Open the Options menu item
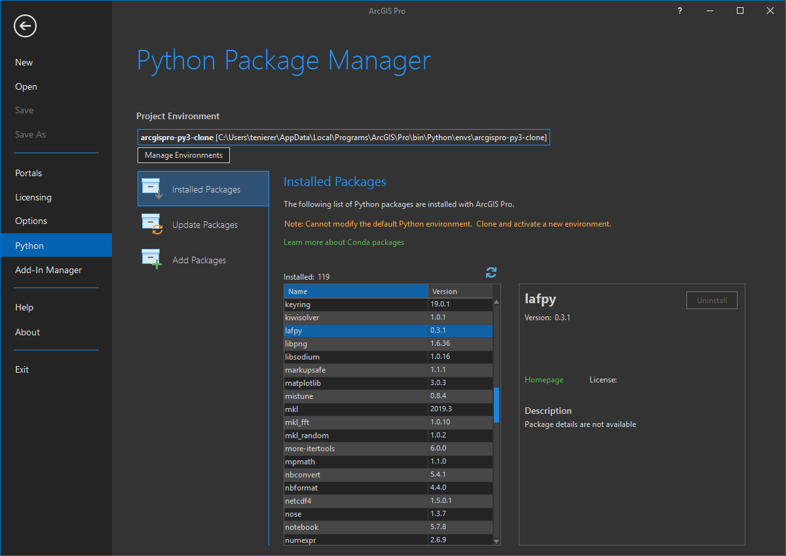The image size is (786, 556). 31,221
